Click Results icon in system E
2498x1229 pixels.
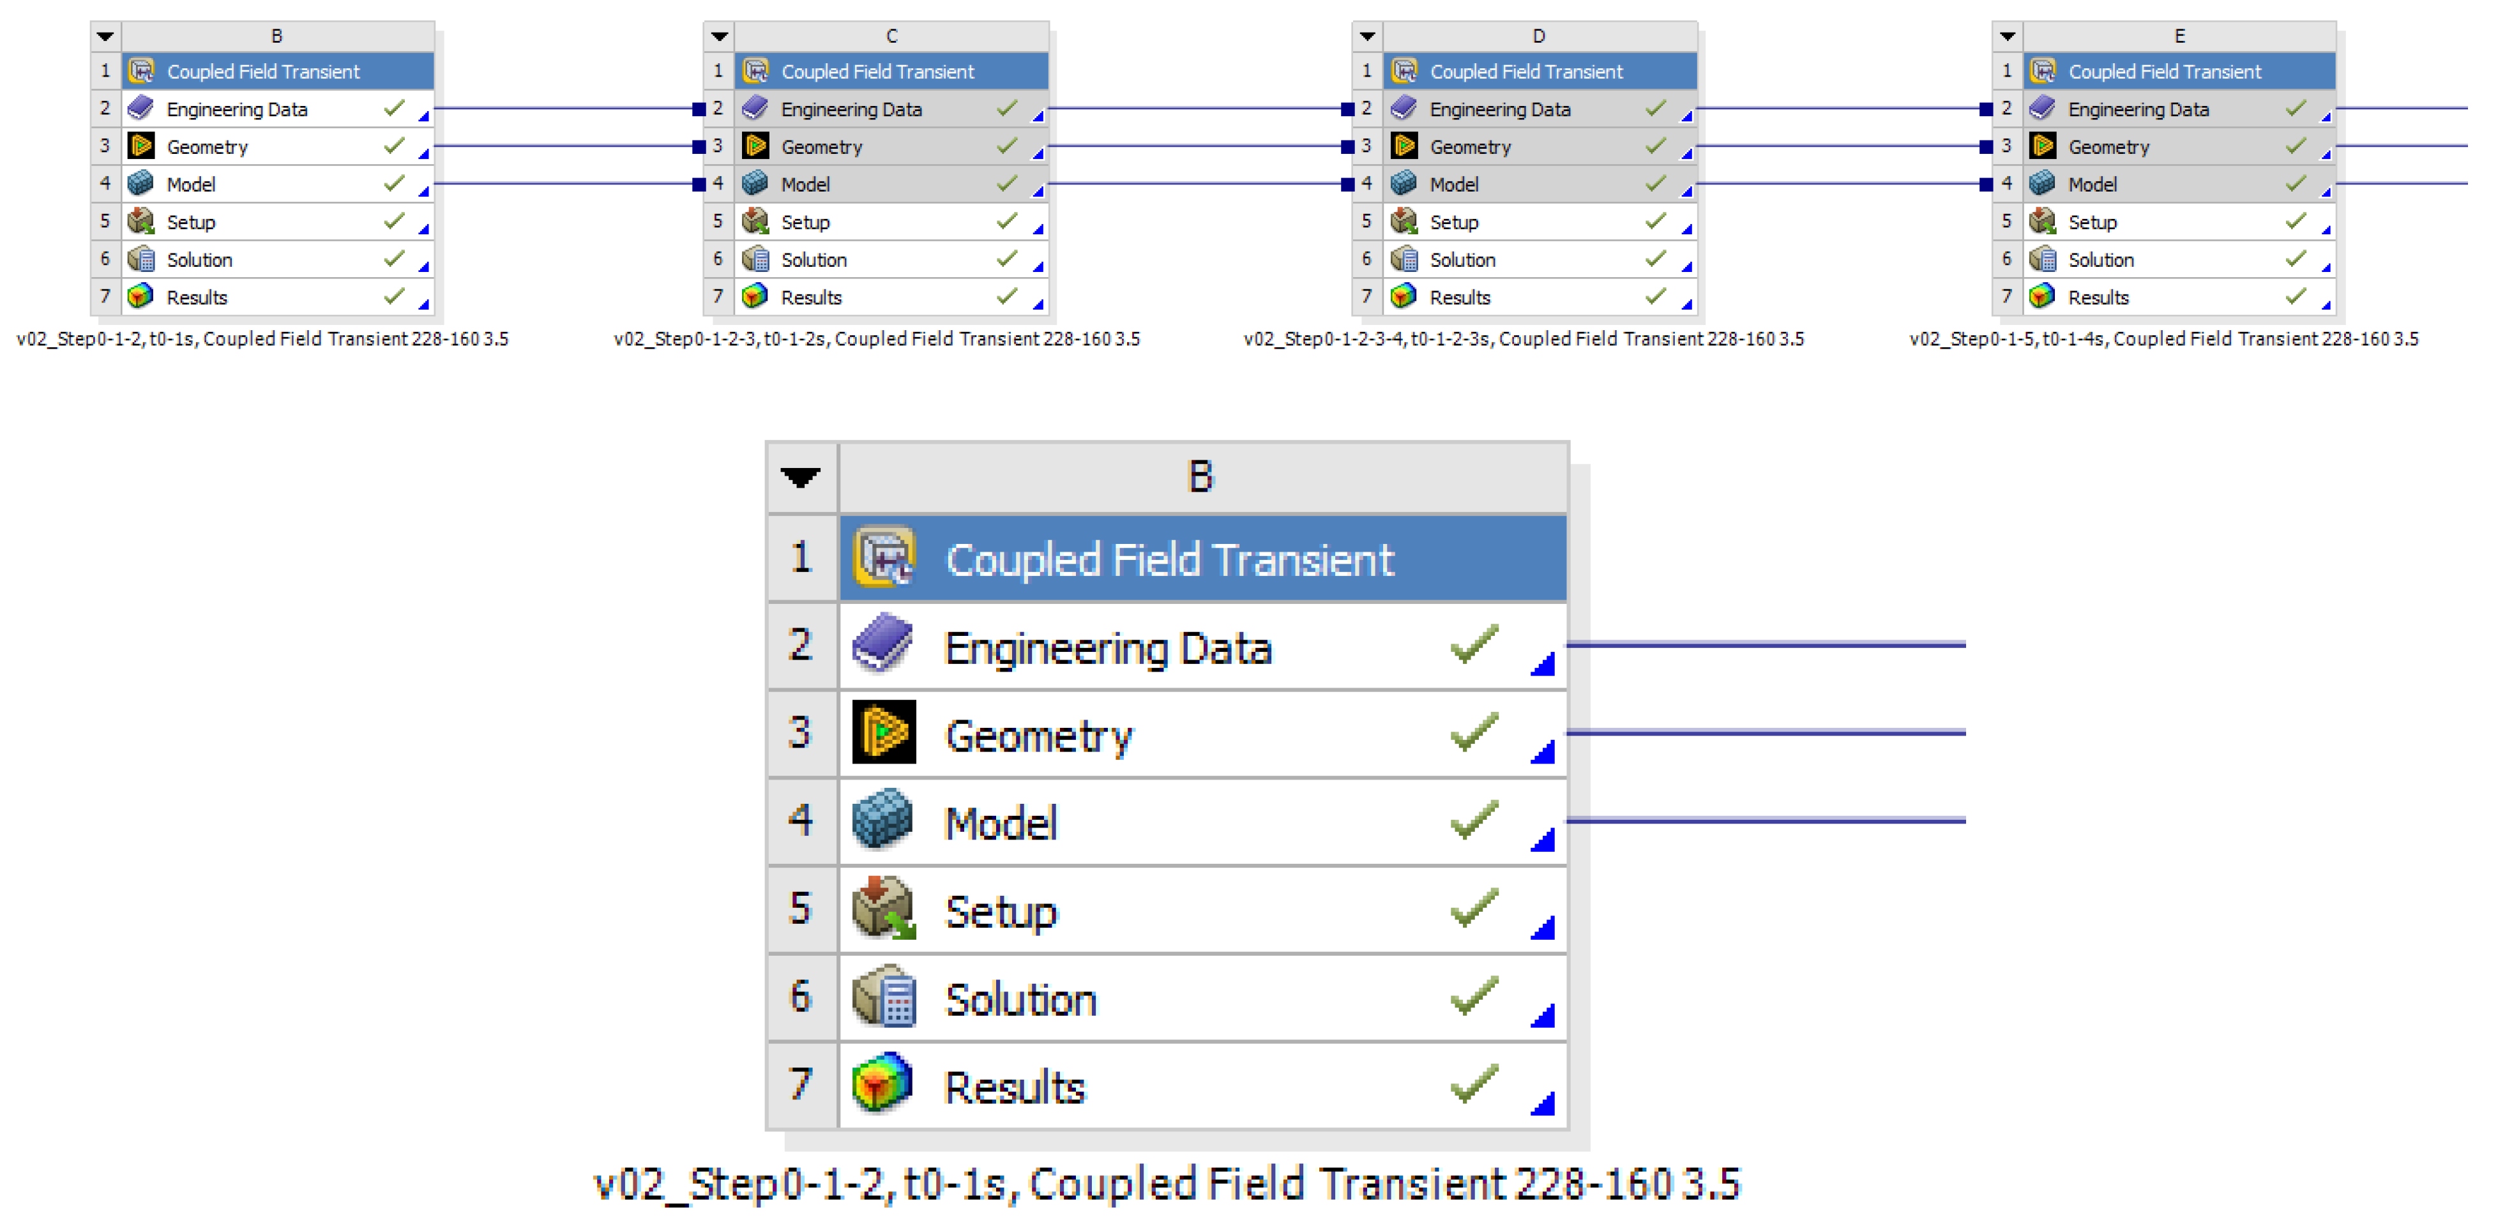pos(2042,297)
